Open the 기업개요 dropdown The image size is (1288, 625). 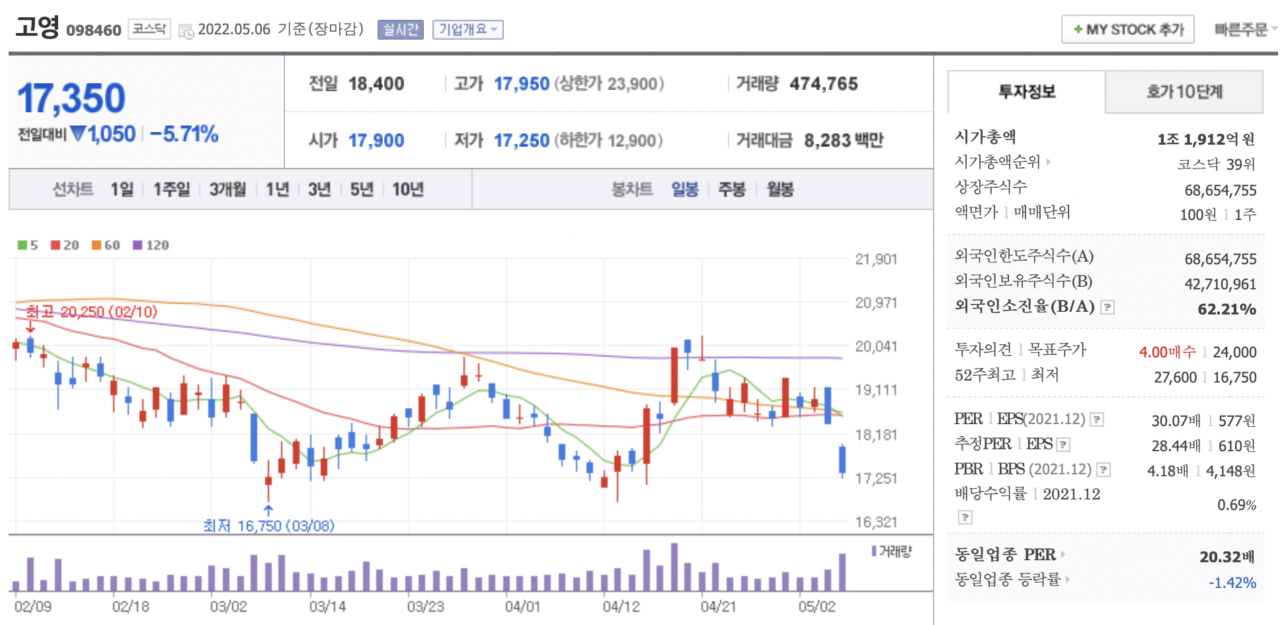[x=467, y=30]
